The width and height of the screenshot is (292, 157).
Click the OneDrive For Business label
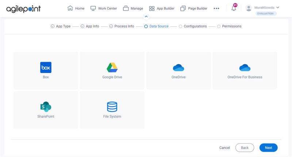(245, 77)
